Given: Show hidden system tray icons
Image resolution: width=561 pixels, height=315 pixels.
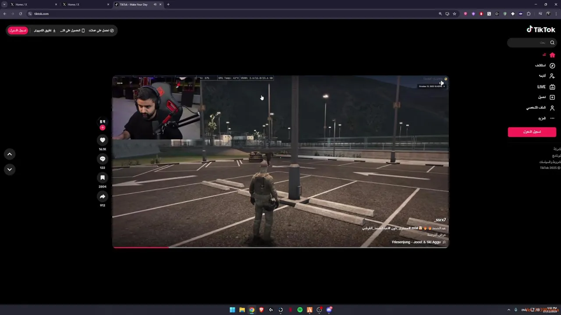Looking at the screenshot, I should (509, 310).
